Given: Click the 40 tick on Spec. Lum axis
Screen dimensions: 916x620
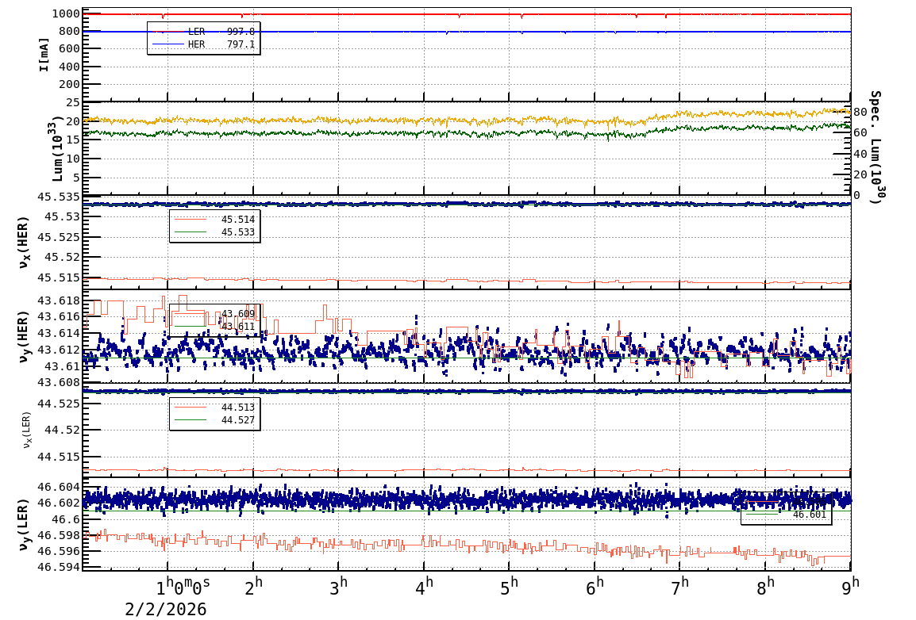Looking at the screenshot, I should pyautogui.click(x=860, y=154).
